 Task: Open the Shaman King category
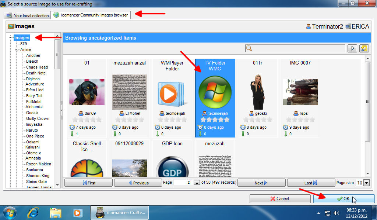[38, 176]
